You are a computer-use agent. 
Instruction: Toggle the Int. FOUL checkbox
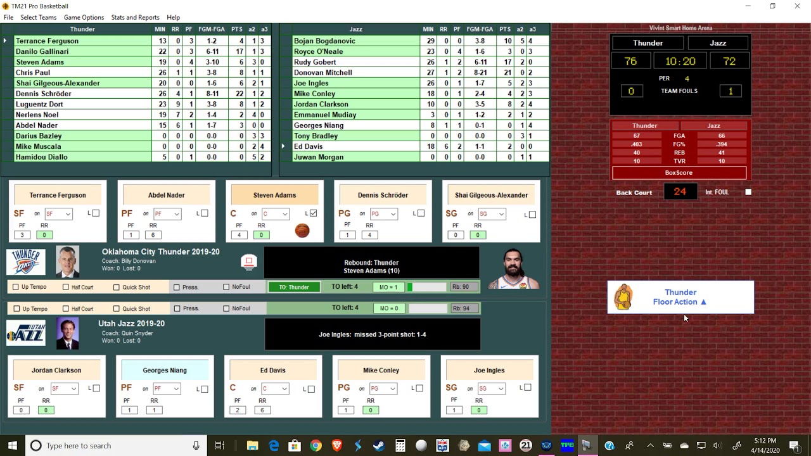pos(748,192)
